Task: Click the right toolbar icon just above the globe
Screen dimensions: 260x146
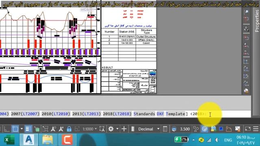Action: 246,84
